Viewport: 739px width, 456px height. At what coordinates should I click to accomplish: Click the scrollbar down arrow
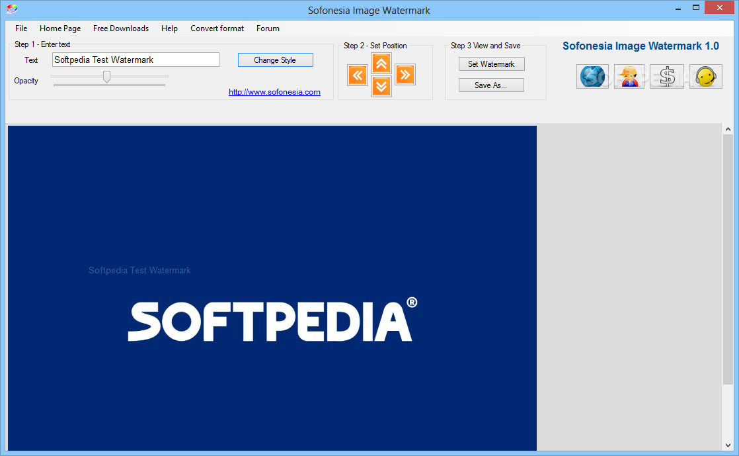pyautogui.click(x=728, y=445)
